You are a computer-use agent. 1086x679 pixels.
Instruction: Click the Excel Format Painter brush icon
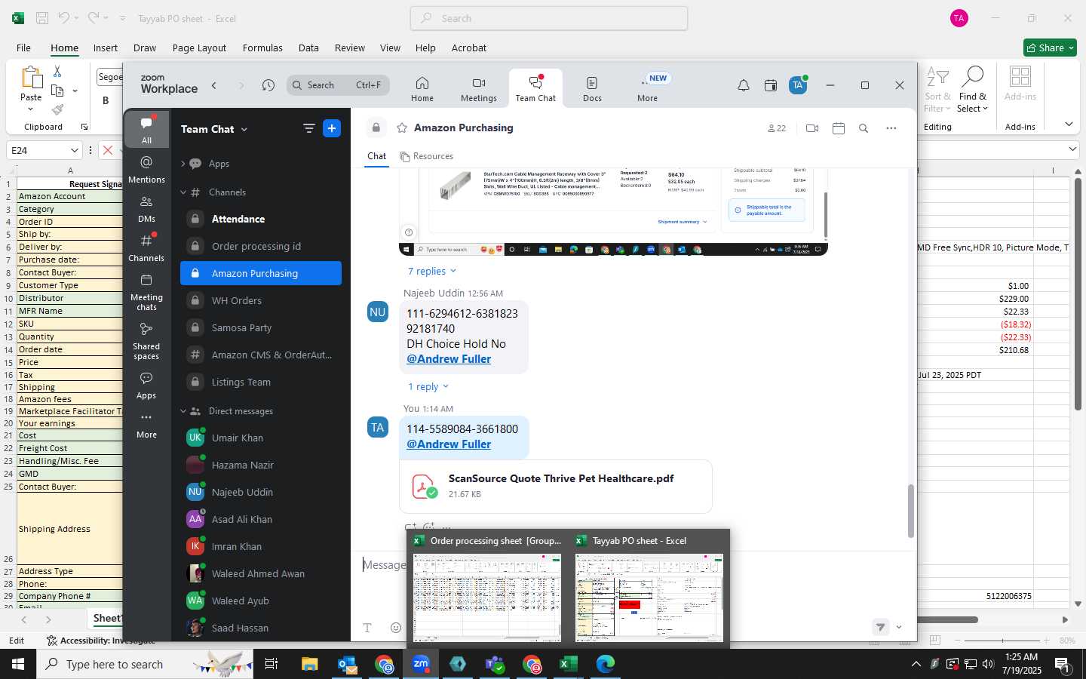[x=57, y=109]
